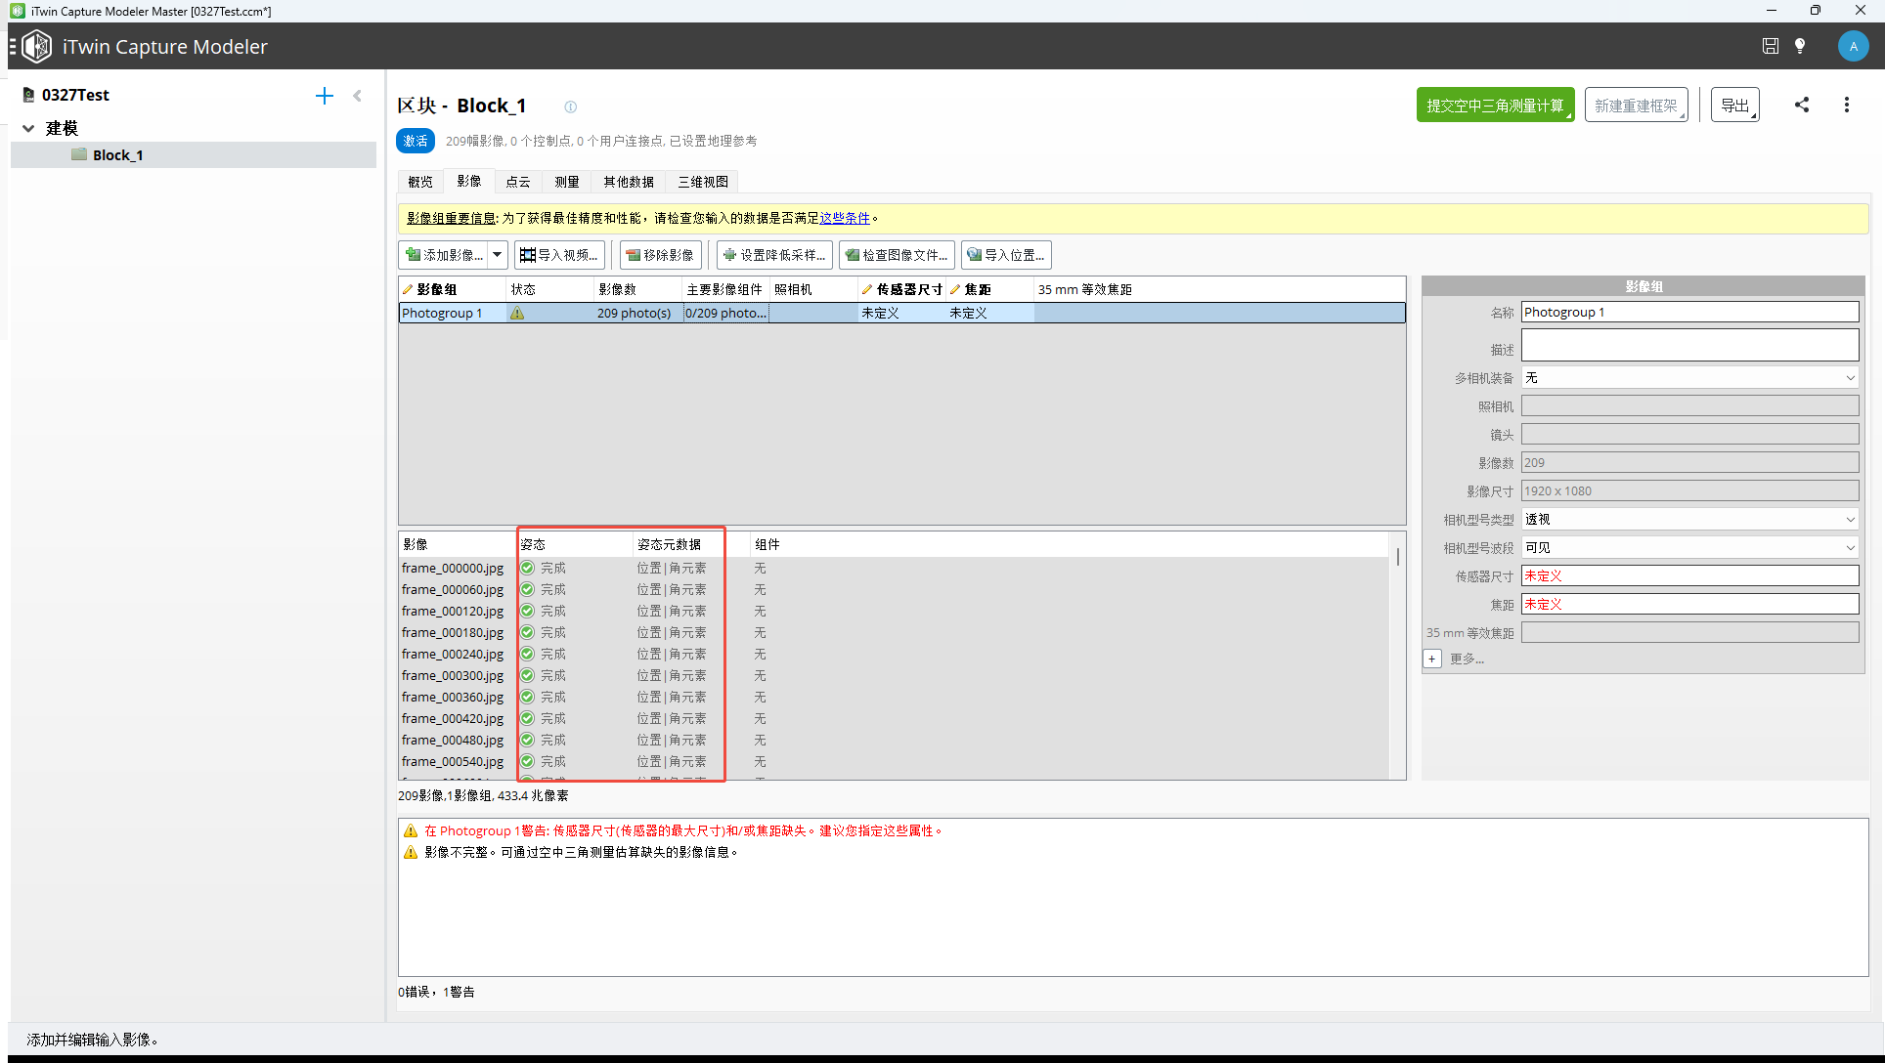Open the three-dot more options menu
The image size is (1885, 1063).
click(x=1846, y=105)
